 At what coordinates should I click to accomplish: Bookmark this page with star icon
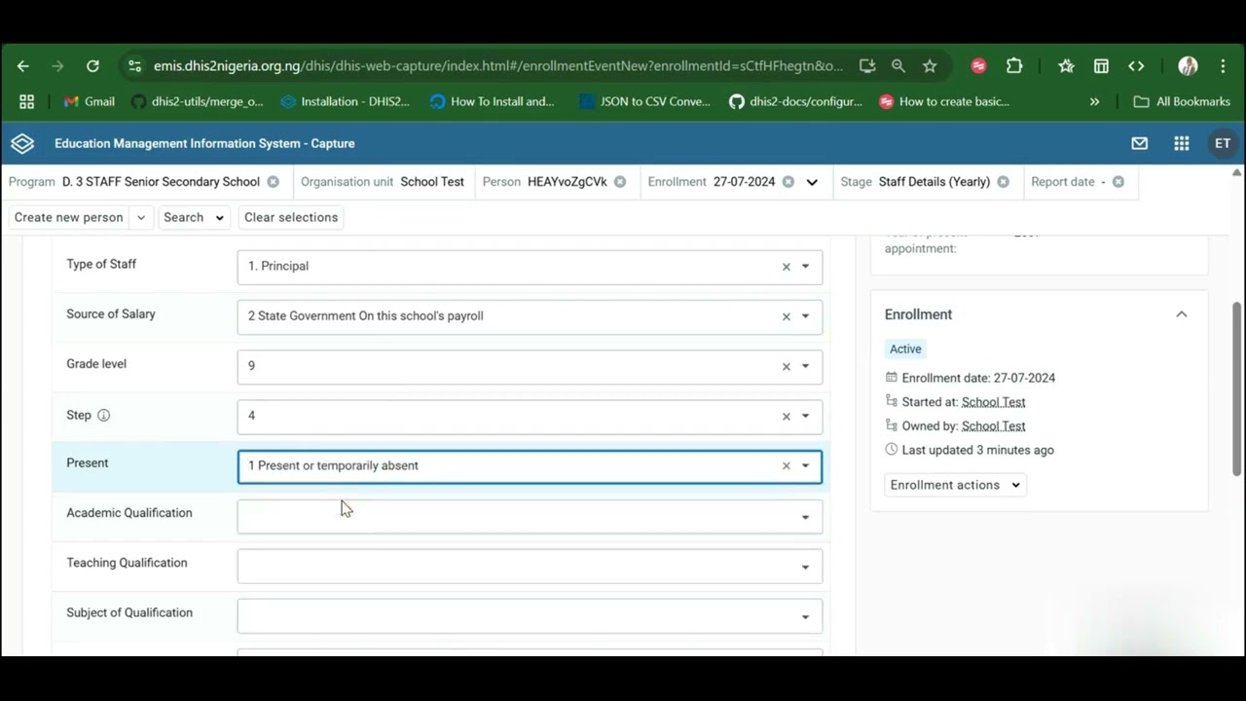(930, 66)
